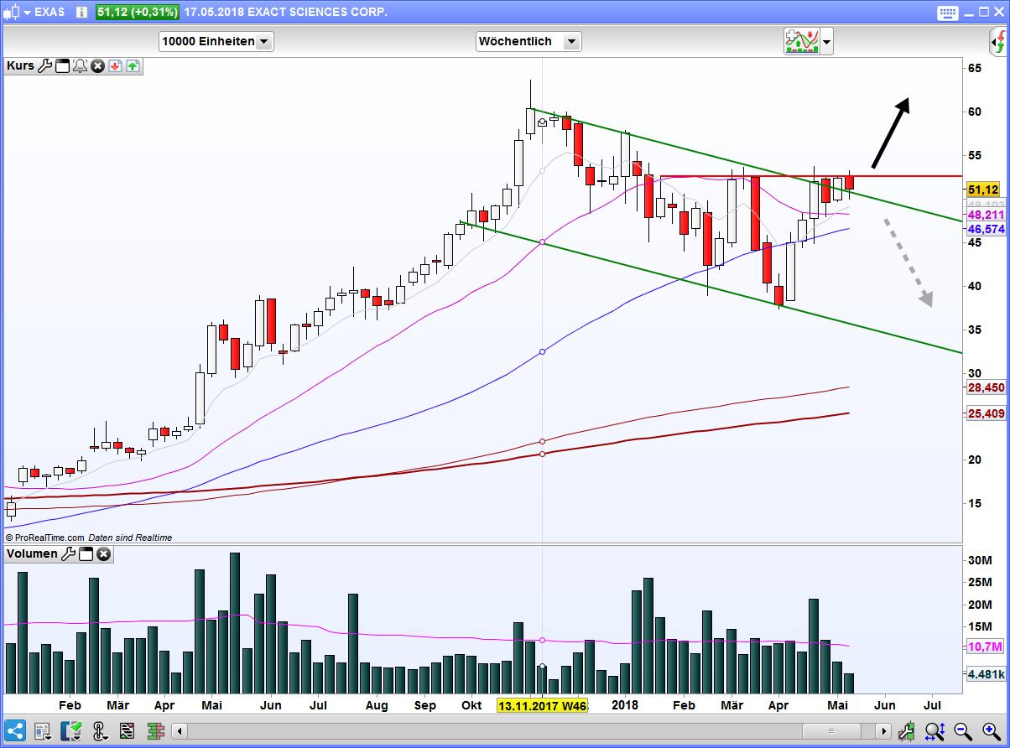Zoom out with the magnifier minus icon
The height and width of the screenshot is (748, 1010).
[962, 730]
